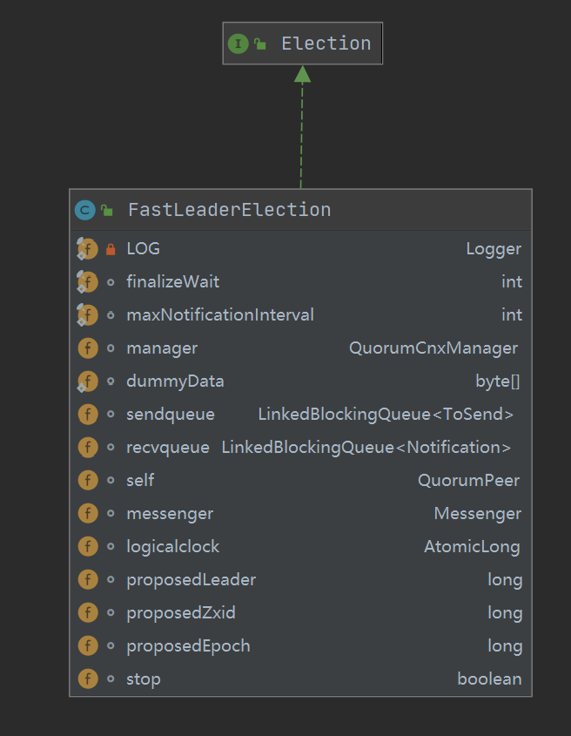571x736 pixels.
Task: Click the int type of maxNotificationInterval
Action: tap(512, 314)
